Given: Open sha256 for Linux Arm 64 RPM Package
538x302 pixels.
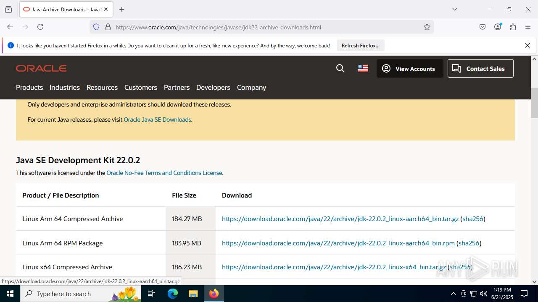Looking at the screenshot, I should [469, 243].
